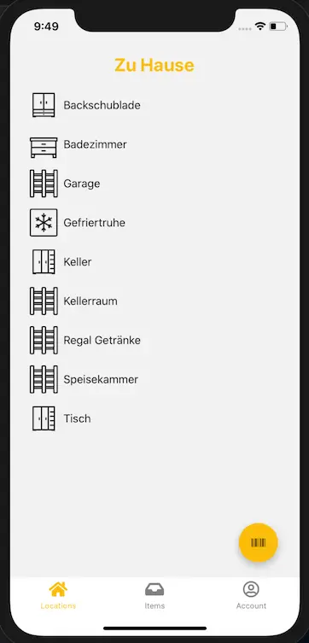Select the Locations tab
This screenshot has height=643, width=309.
(x=58, y=595)
